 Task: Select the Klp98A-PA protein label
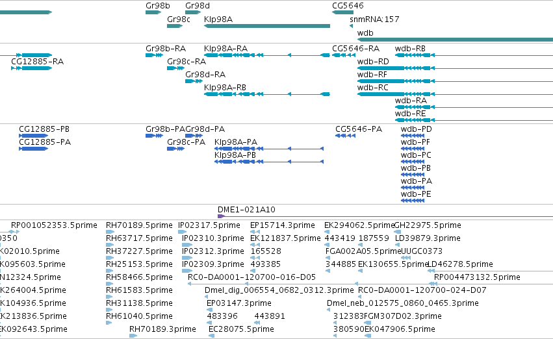[236, 142]
